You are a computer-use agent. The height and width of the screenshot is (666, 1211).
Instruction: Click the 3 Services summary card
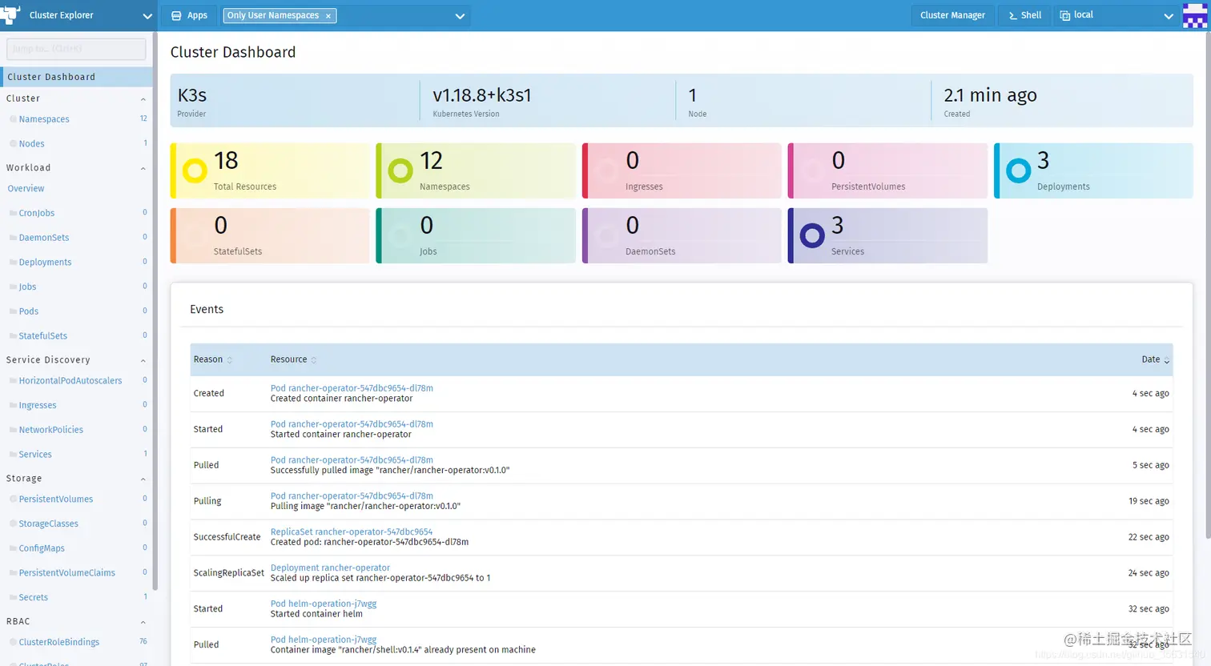click(x=887, y=236)
